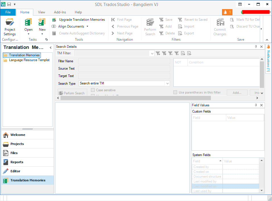This screenshot has height=201, width=272.
Task: Close the Field Values panel
Action: (x=261, y=105)
